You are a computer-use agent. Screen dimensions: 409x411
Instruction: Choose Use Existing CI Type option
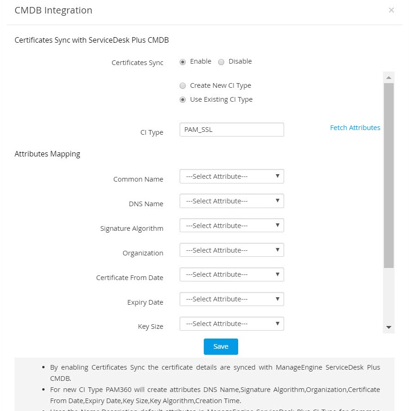tap(183, 100)
